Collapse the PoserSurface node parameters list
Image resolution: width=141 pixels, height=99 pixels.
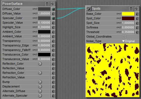[47, 4]
